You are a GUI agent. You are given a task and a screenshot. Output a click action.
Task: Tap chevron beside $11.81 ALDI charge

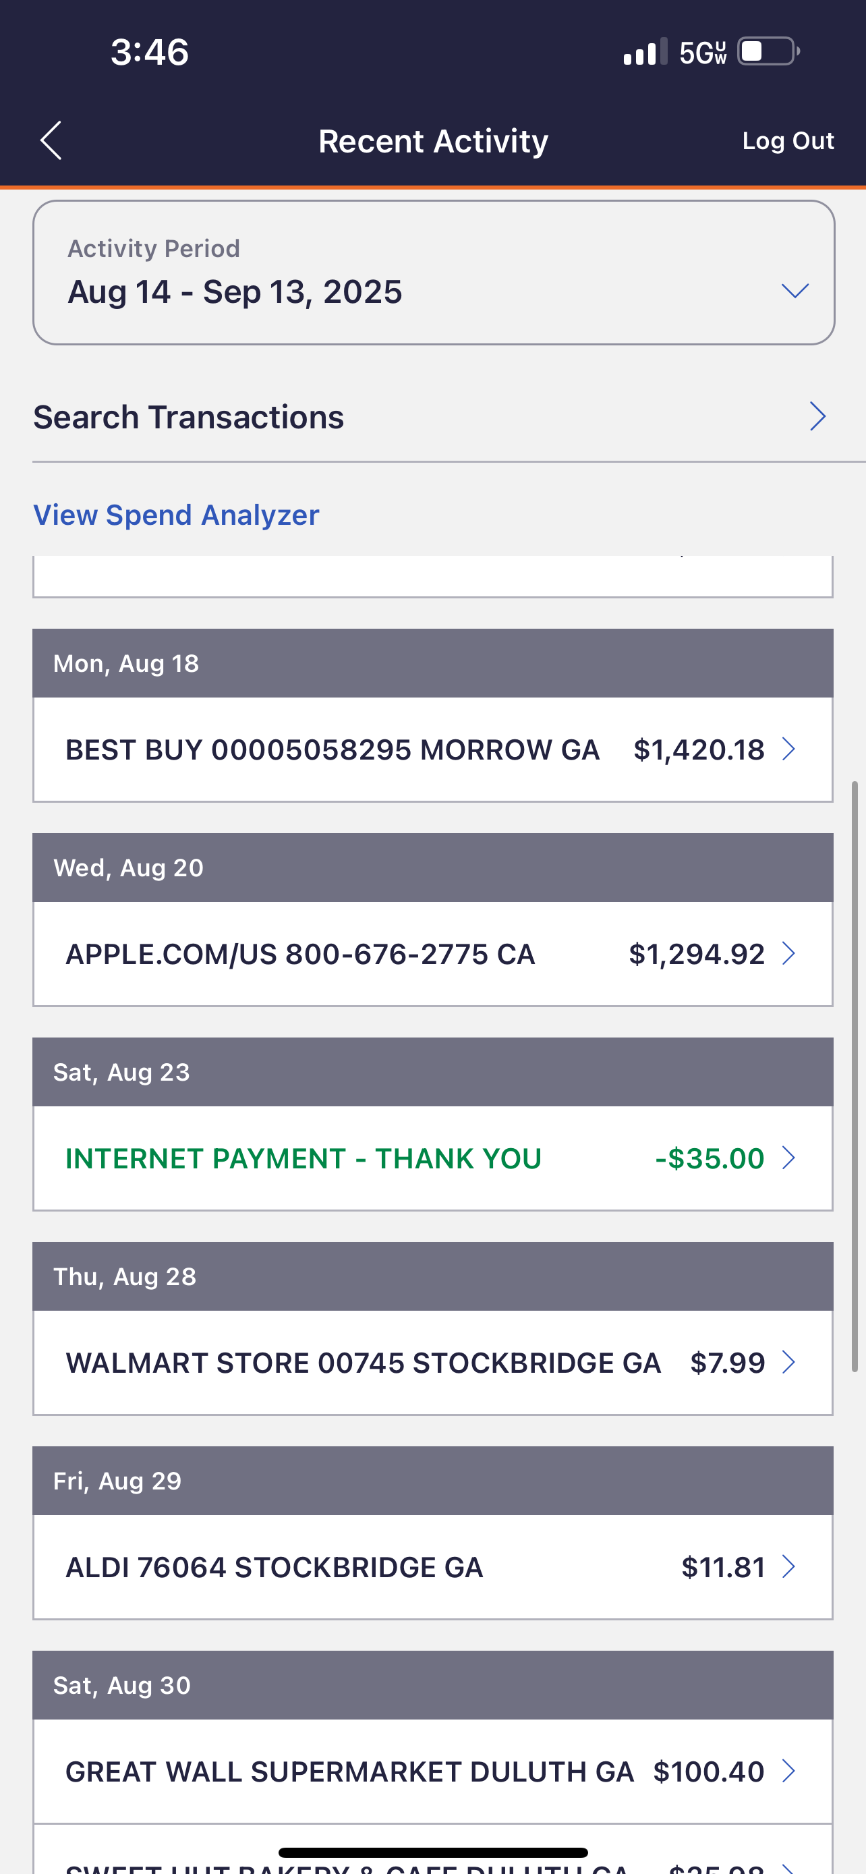click(x=788, y=1567)
